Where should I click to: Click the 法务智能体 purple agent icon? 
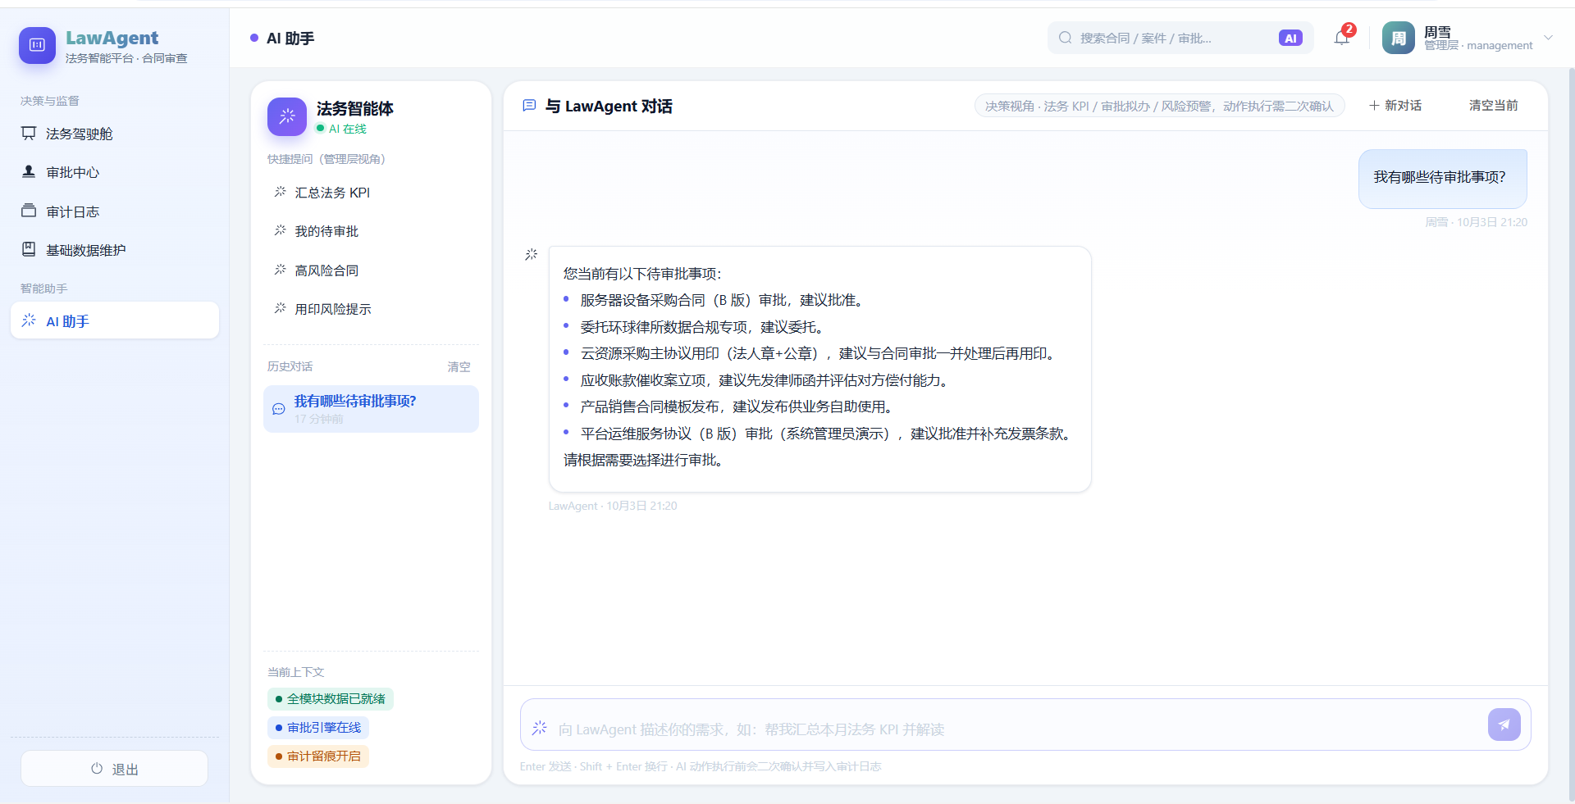coord(287,117)
